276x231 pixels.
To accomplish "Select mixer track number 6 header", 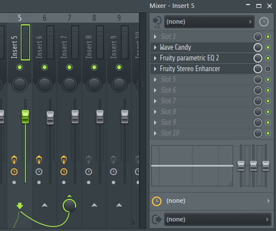I will [x=45, y=18].
